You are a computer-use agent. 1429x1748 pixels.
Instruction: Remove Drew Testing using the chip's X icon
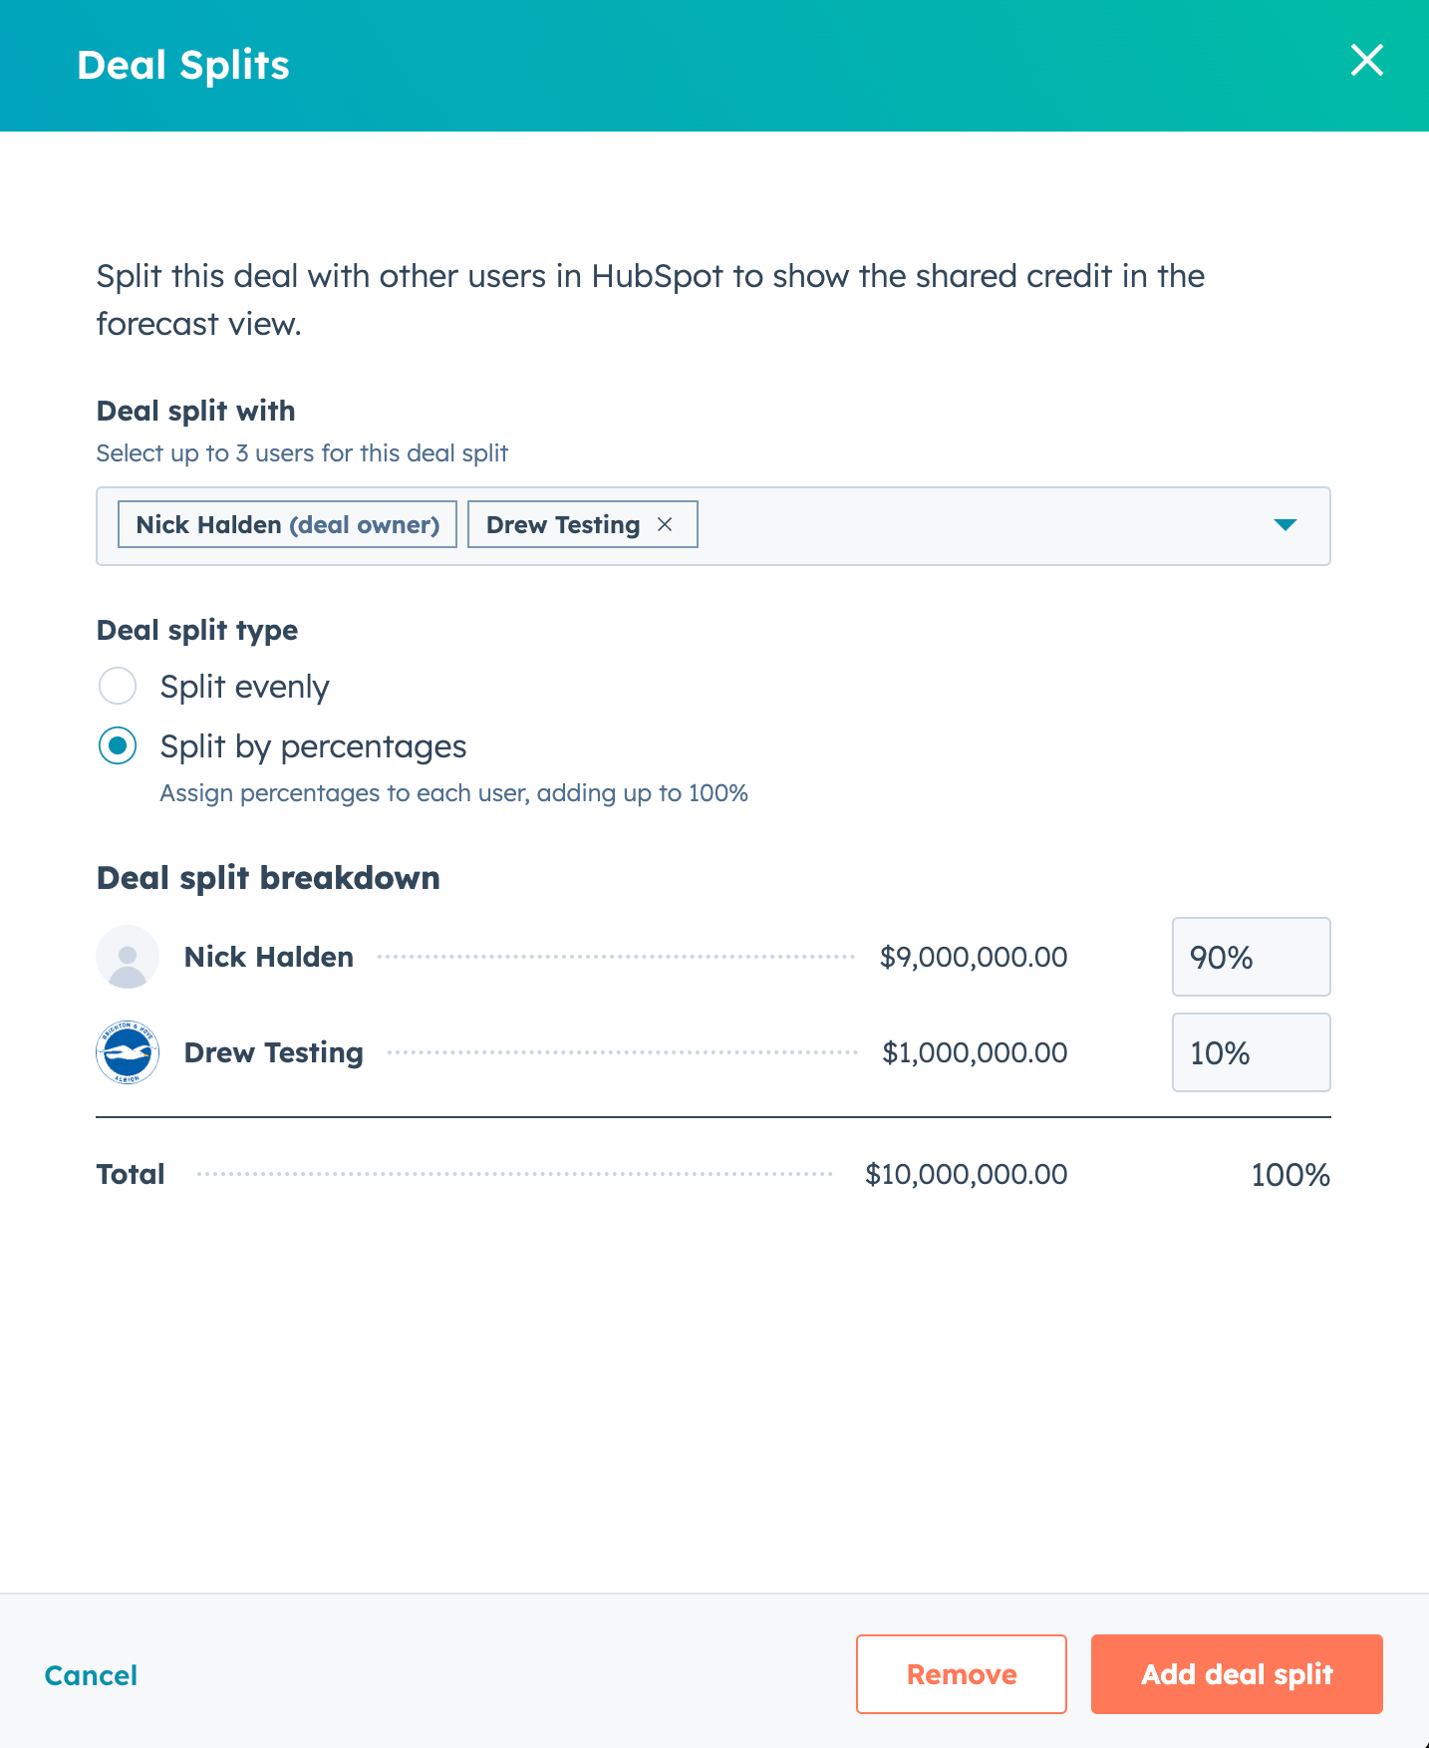coord(665,523)
